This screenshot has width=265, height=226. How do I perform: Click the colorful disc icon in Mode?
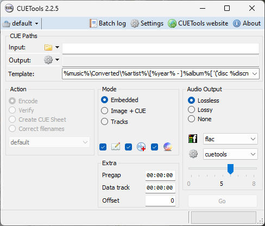click(x=168, y=147)
